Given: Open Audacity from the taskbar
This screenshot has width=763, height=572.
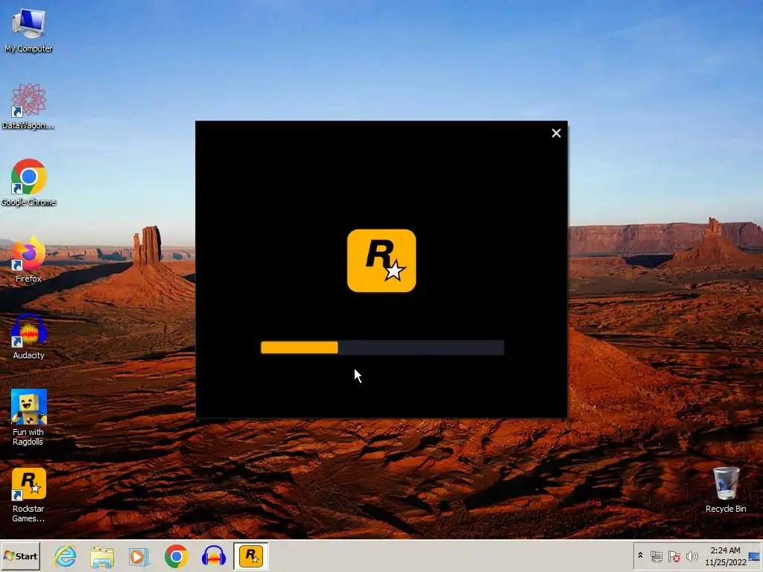Looking at the screenshot, I should tap(214, 556).
